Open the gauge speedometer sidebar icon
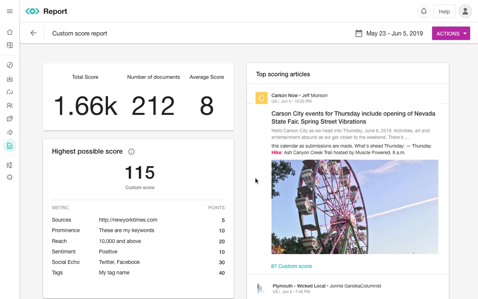This screenshot has width=478, height=299. tap(10, 92)
